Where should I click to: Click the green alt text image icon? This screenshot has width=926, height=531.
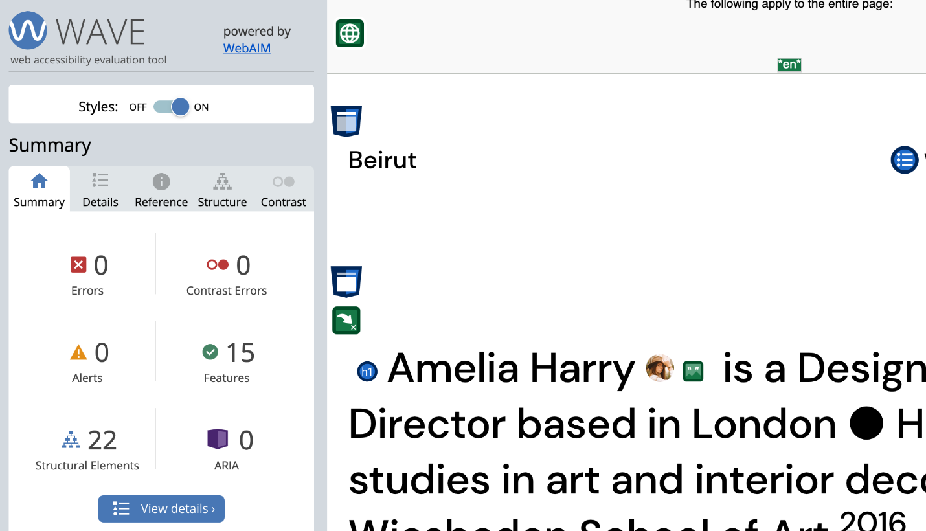[x=693, y=371]
